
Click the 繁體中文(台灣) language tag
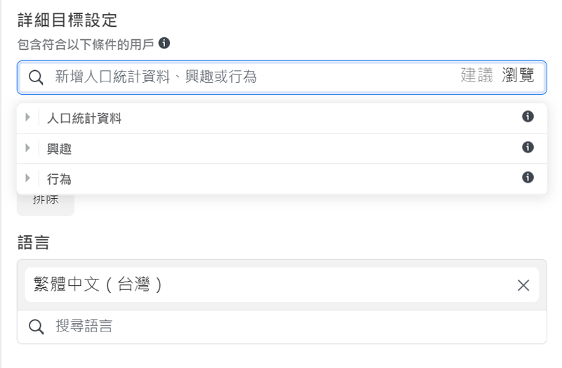(x=98, y=284)
